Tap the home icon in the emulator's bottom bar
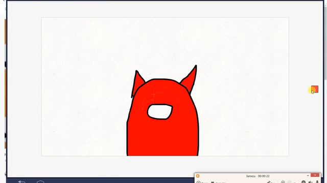The width and height of the screenshot is (327, 183). [x=40, y=182]
